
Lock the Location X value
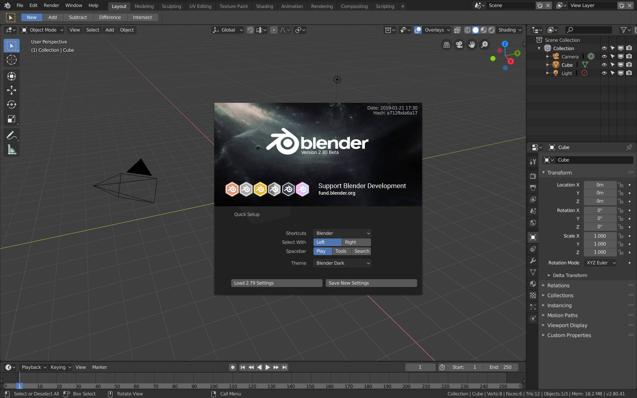click(621, 185)
